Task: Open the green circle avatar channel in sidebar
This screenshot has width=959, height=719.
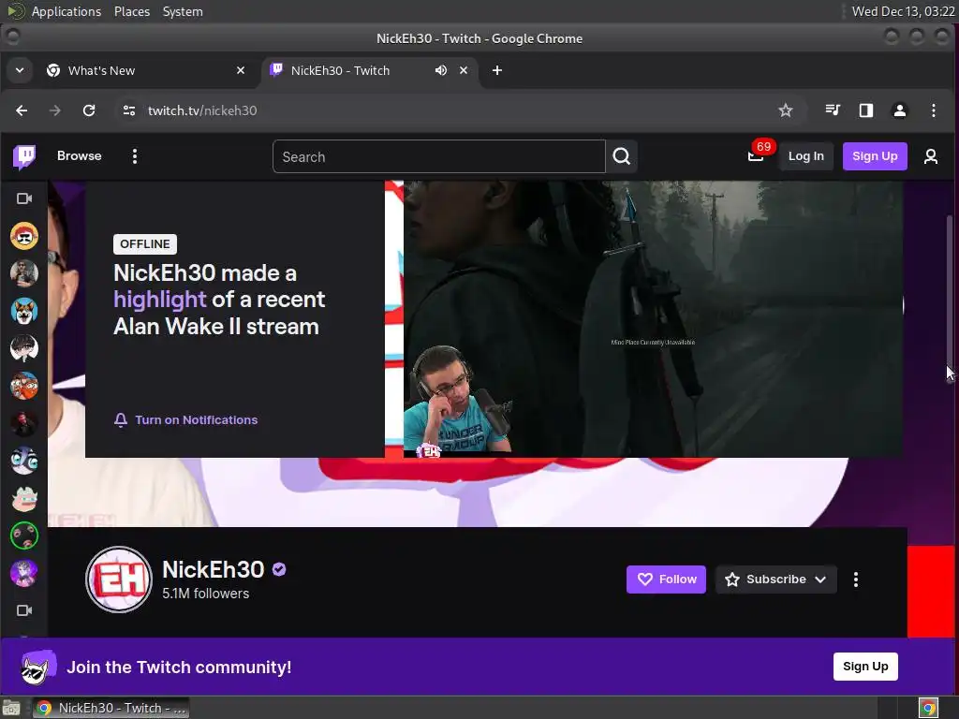Action: (23, 536)
